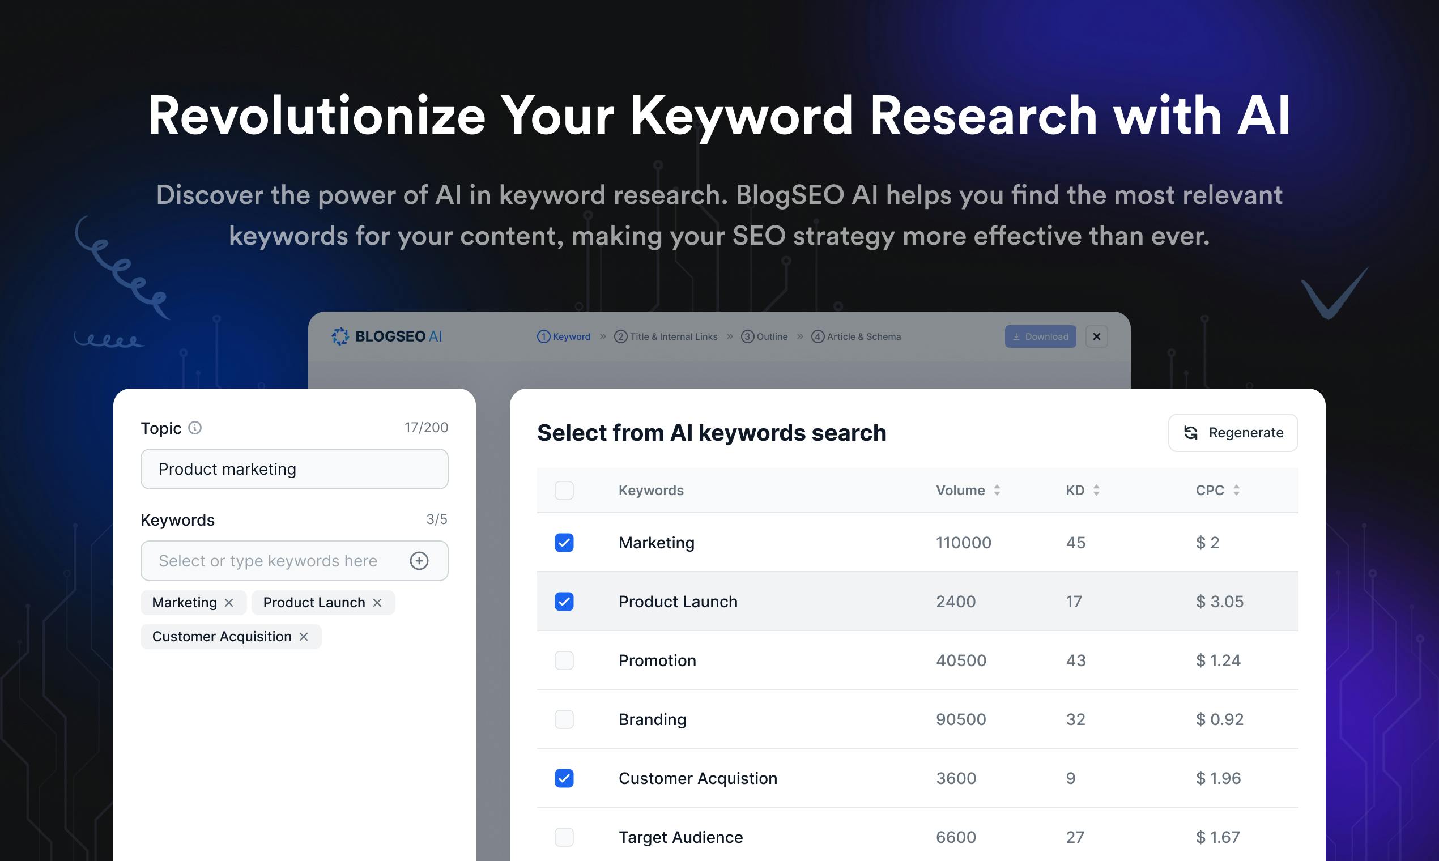Click the Product Launch row text
Viewport: 1439px width, 861px height.
pos(678,602)
